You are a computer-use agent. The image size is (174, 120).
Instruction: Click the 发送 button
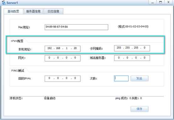pos(139,78)
